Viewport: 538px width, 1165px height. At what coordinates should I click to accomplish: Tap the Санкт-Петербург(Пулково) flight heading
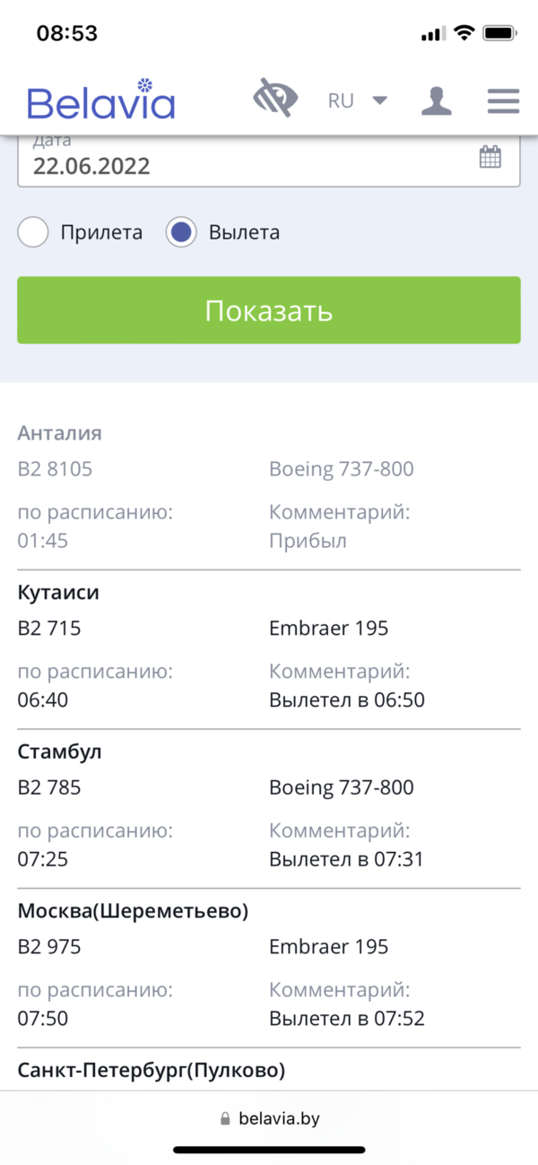point(152,1070)
